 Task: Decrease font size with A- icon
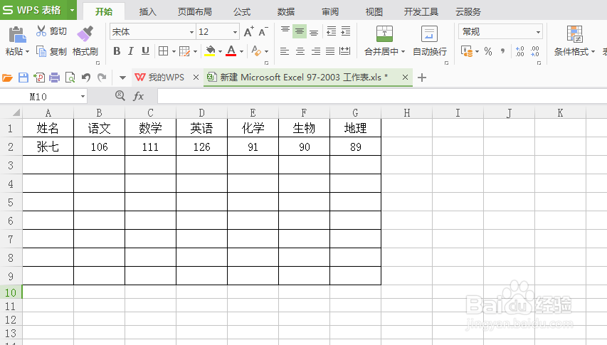point(263,32)
